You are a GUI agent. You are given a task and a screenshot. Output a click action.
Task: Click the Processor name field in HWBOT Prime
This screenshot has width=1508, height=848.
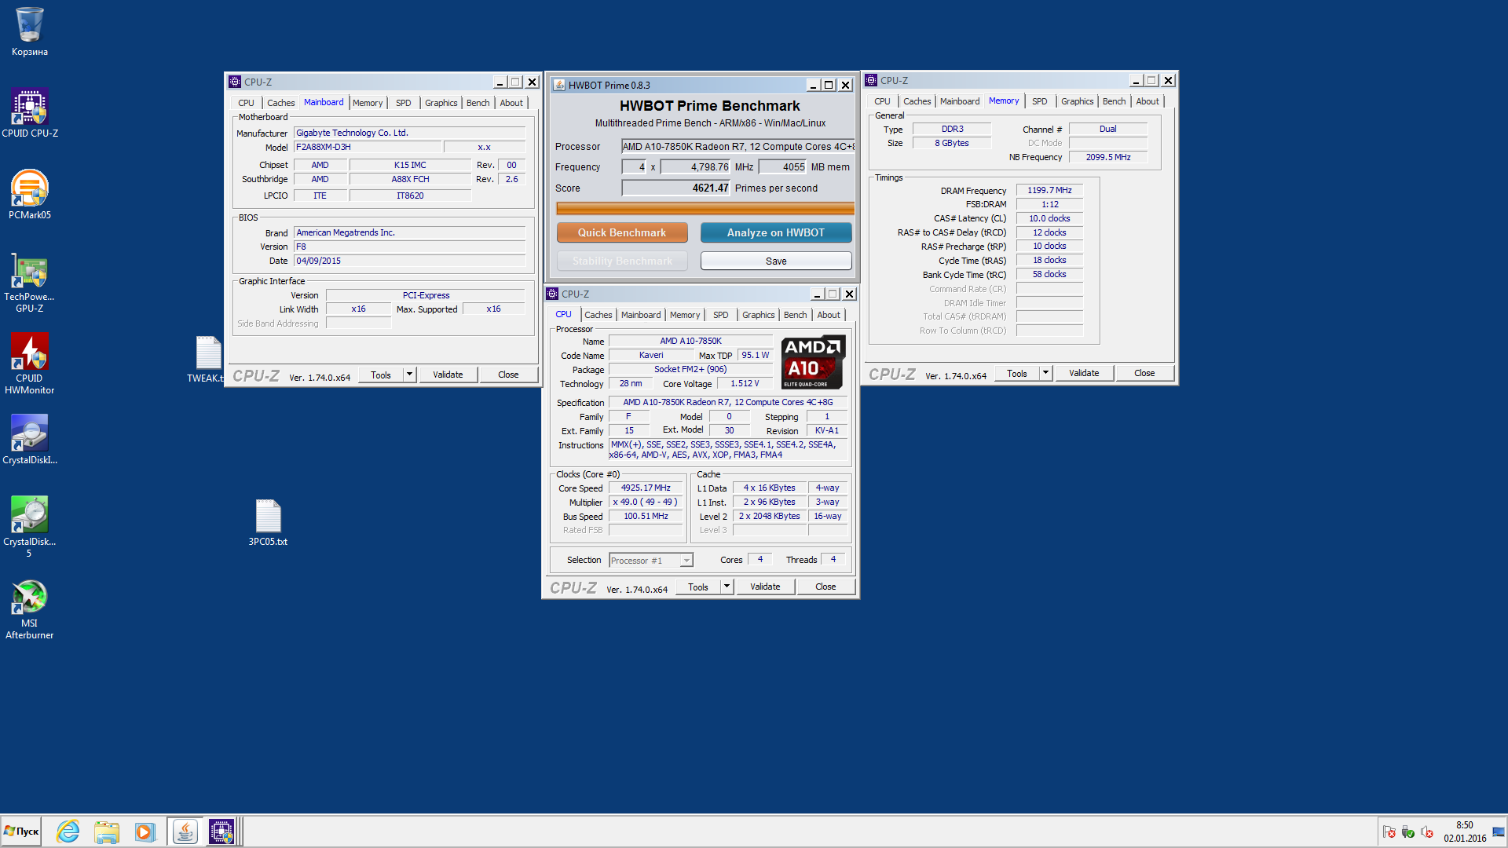[738, 146]
